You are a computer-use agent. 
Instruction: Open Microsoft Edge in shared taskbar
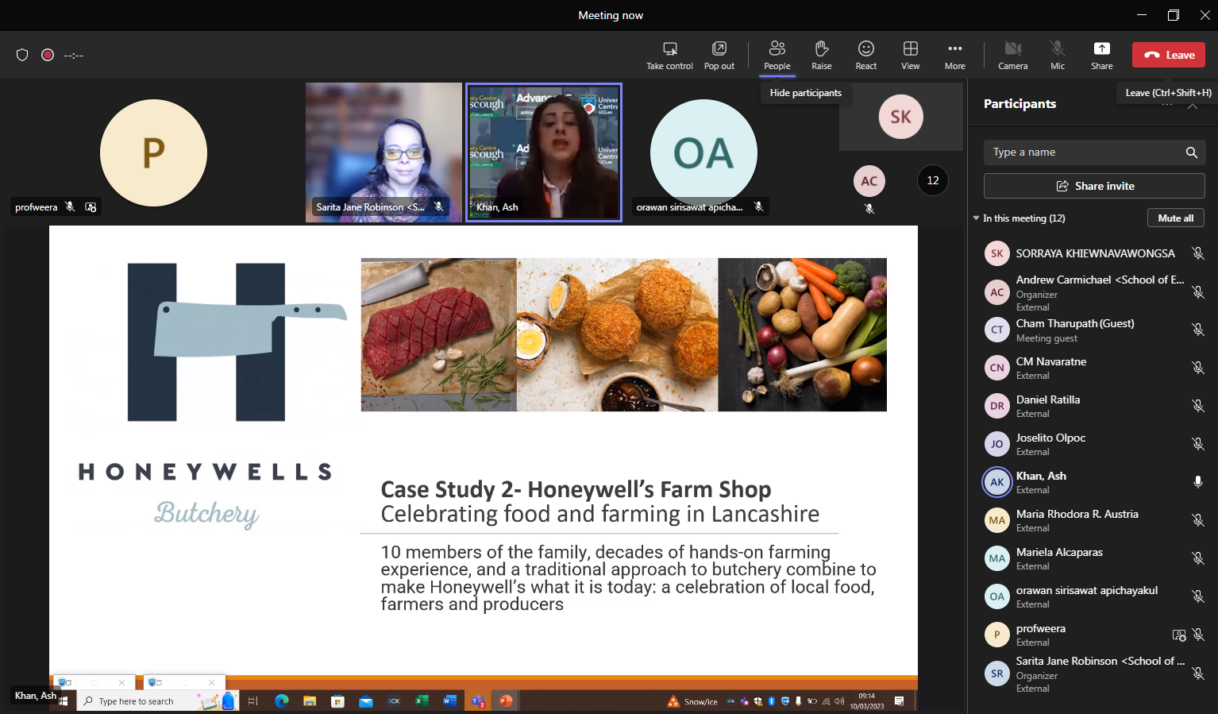pos(281,701)
